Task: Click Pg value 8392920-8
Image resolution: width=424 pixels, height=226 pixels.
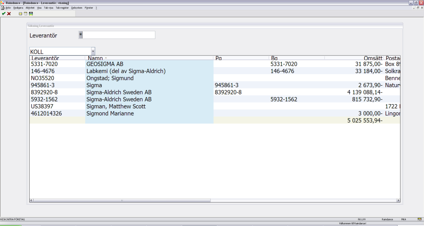Action: 228,92
